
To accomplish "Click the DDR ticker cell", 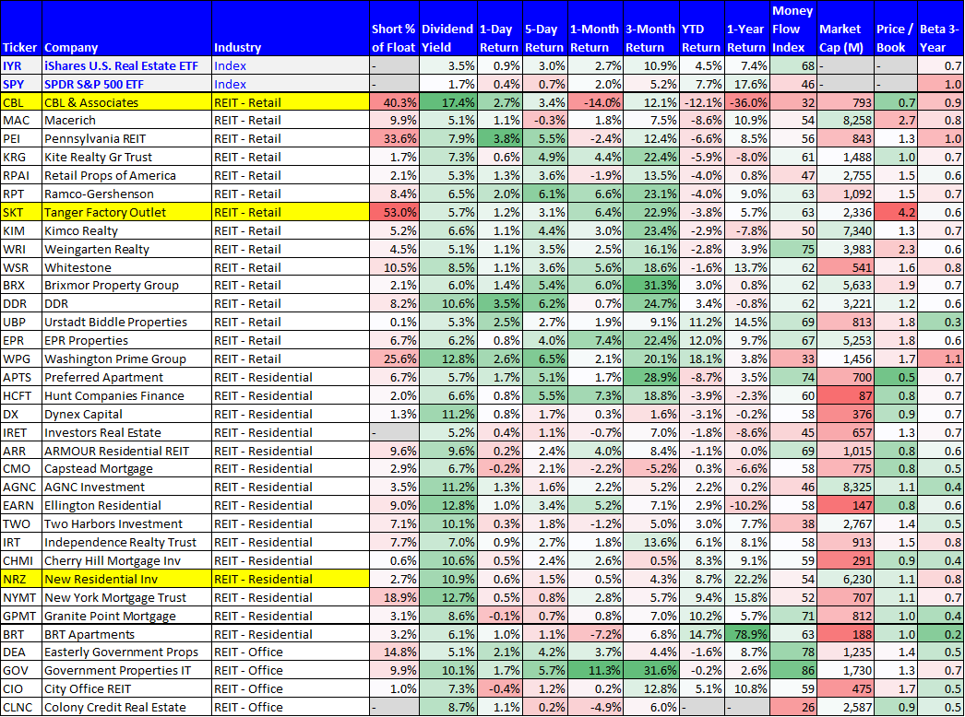I will pos(21,304).
